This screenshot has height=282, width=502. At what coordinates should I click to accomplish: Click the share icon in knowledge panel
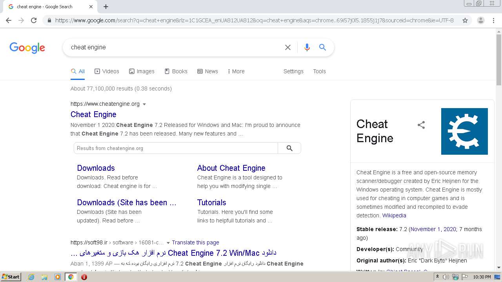pos(421,125)
